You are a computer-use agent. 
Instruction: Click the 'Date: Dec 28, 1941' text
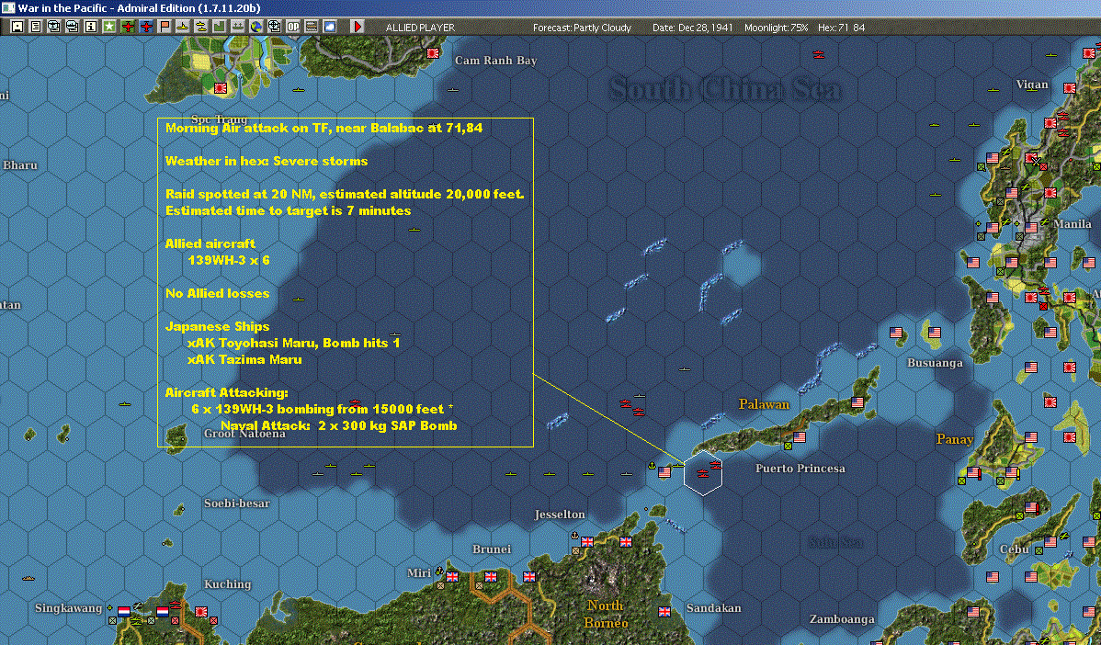(692, 28)
